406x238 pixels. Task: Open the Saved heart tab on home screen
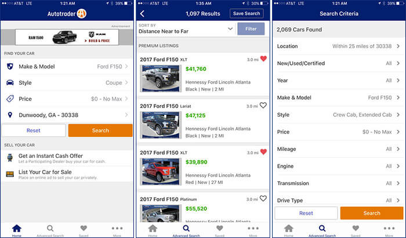coord(84,230)
